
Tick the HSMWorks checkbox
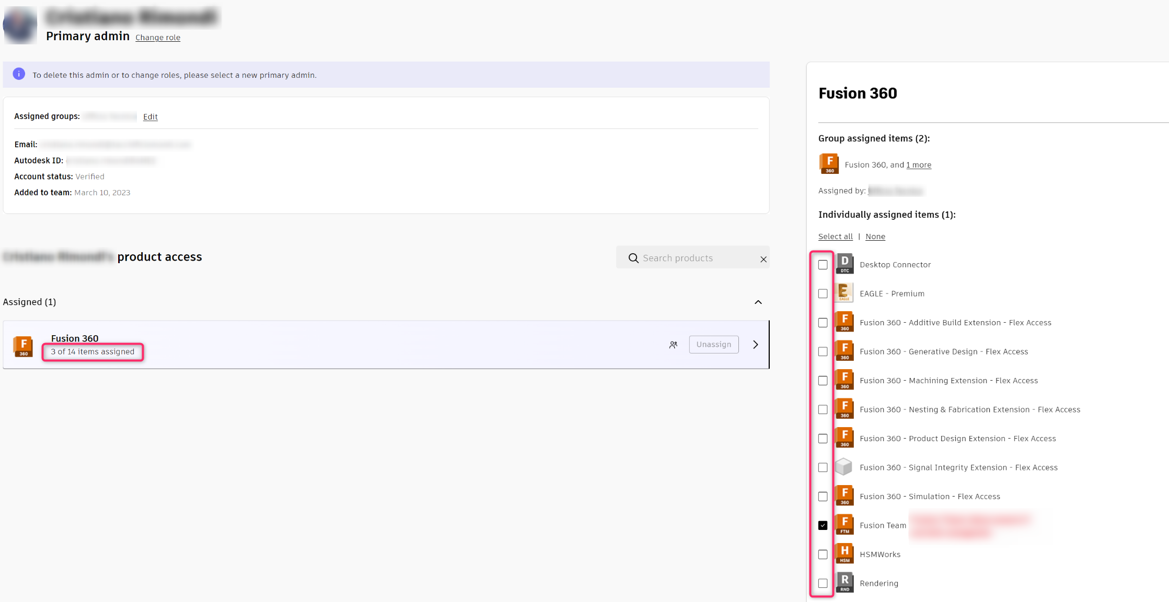(x=823, y=554)
